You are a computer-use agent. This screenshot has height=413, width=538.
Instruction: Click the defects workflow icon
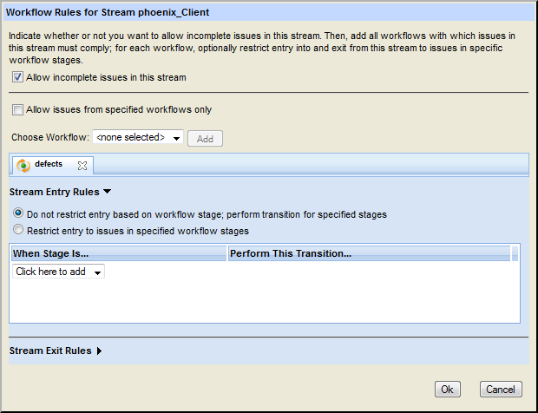23,165
